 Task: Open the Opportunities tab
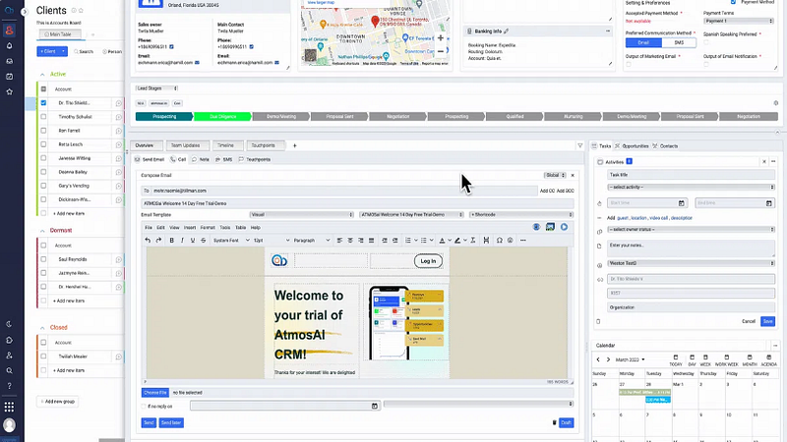pyautogui.click(x=632, y=146)
